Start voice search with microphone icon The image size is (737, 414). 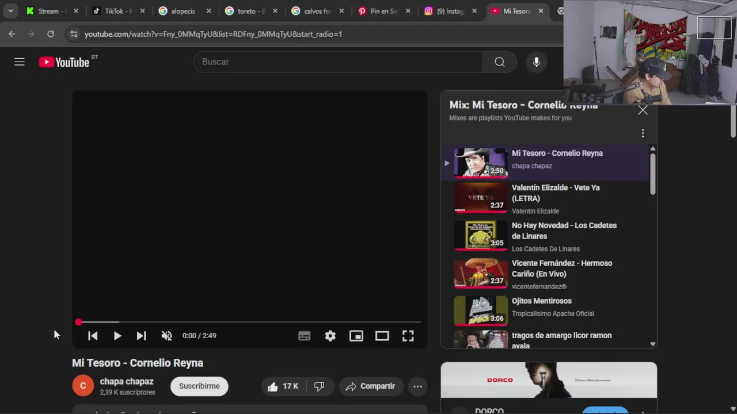point(536,62)
